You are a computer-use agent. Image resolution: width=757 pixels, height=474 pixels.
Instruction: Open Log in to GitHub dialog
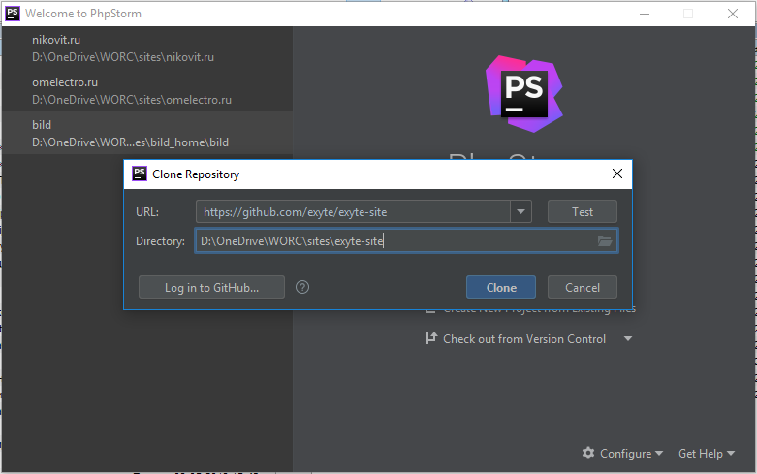click(x=211, y=287)
